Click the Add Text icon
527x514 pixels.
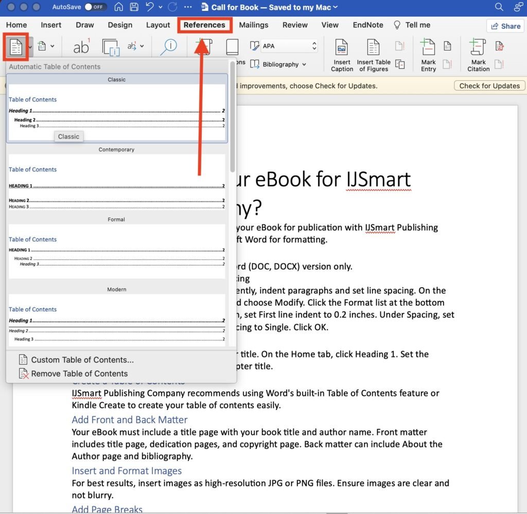click(x=42, y=46)
